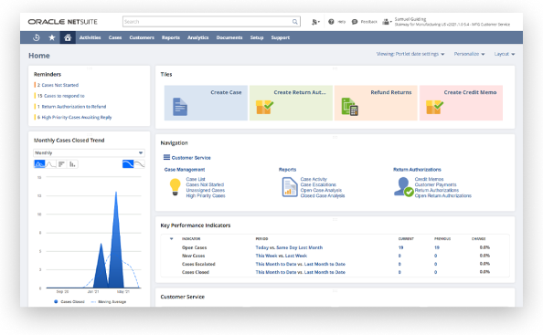543x335 pixels.
Task: Open the recent records clock icon
Action: point(36,37)
